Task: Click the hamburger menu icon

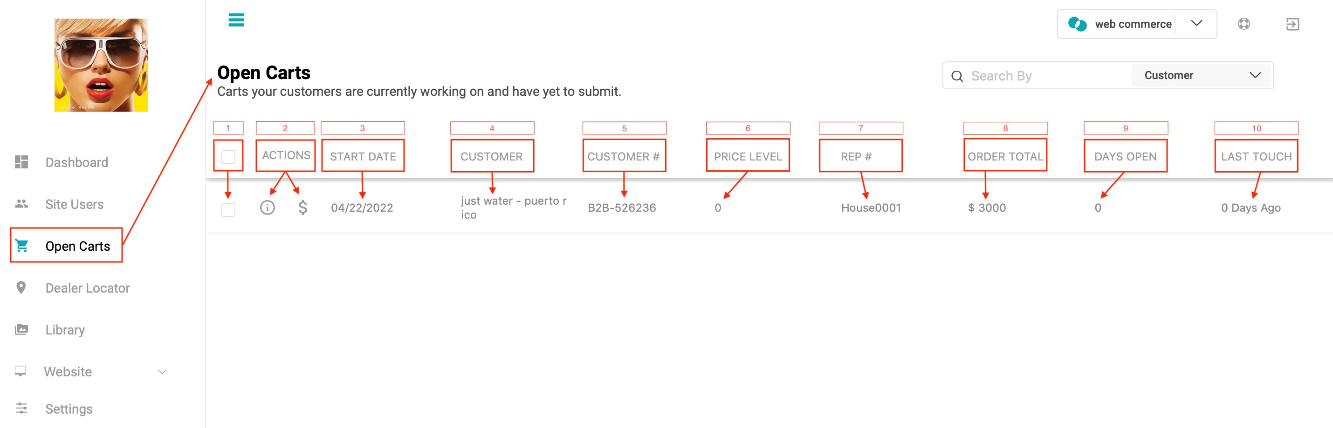Action: tap(236, 20)
